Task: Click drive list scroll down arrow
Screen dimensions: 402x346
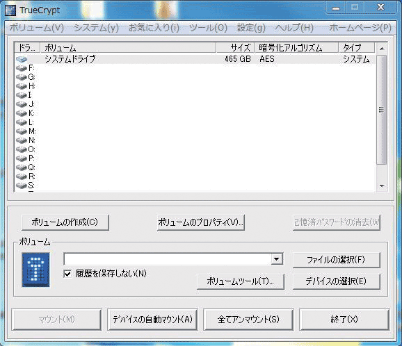Action: 382,186
